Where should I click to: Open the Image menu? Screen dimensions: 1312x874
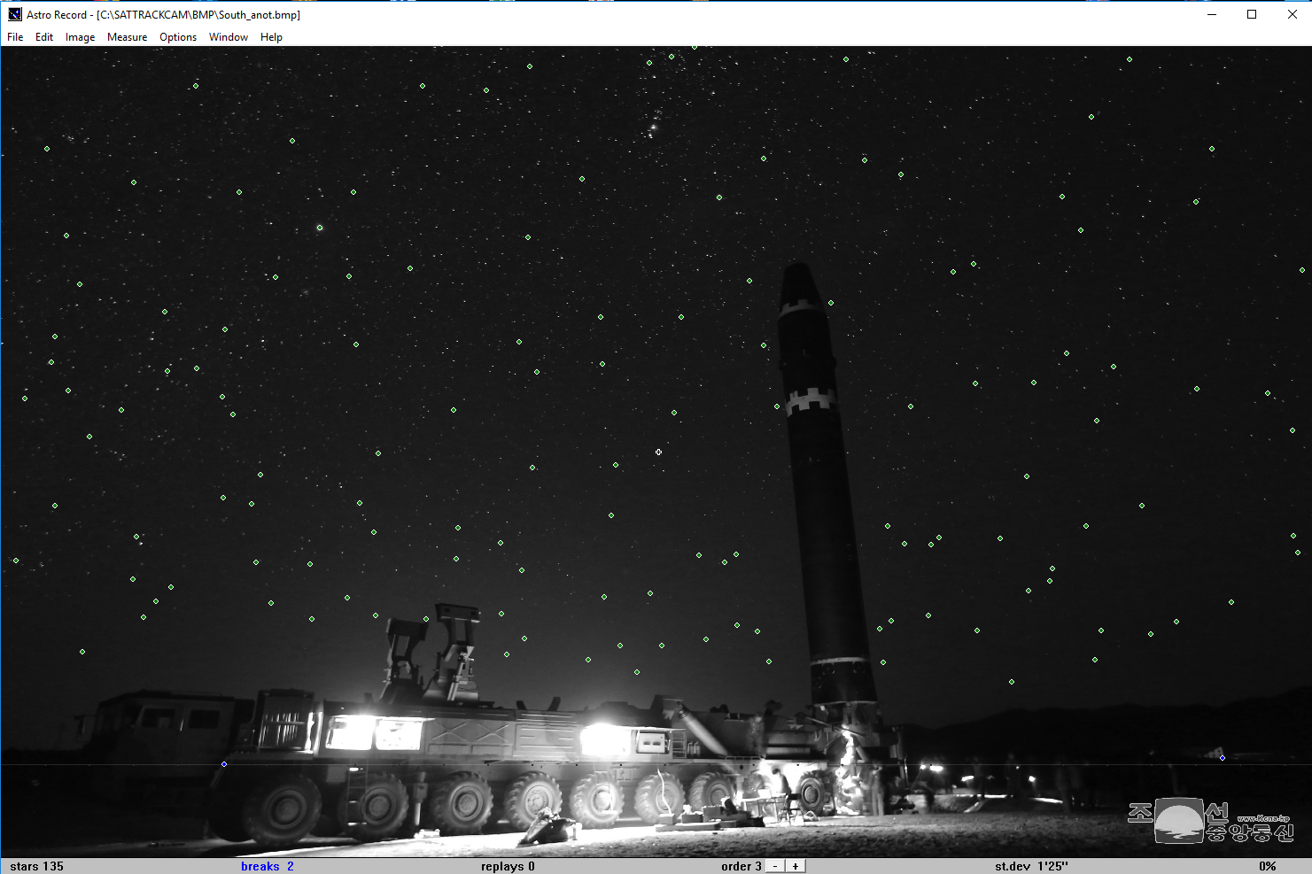click(80, 37)
